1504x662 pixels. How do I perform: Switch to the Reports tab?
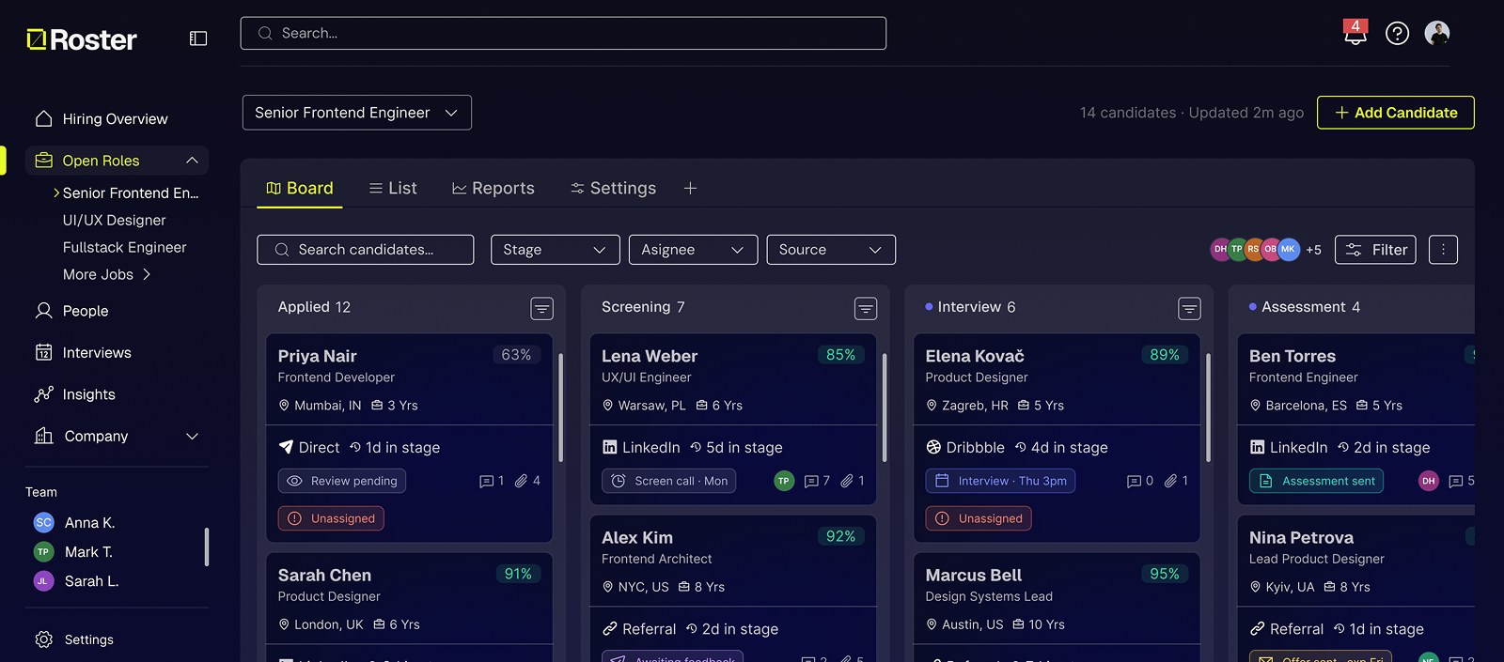pos(493,188)
